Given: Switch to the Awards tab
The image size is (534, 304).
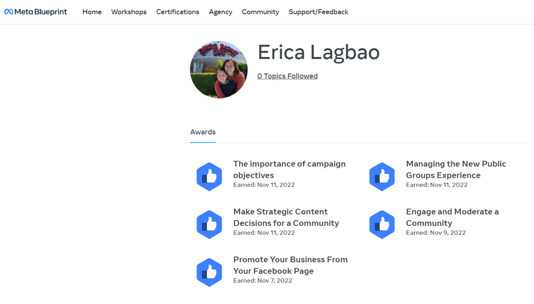Looking at the screenshot, I should click(x=203, y=132).
